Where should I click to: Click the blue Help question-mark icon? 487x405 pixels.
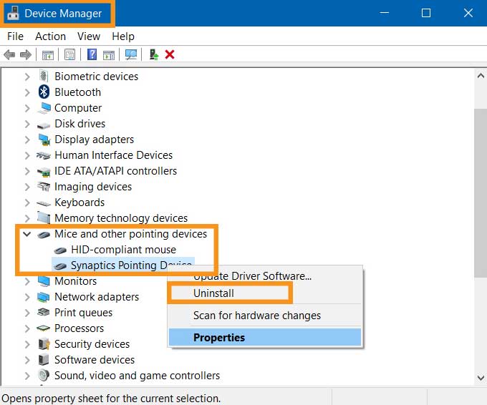click(92, 54)
